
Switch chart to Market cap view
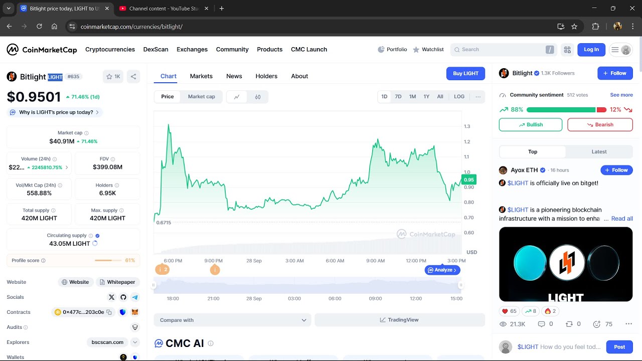pos(201,97)
